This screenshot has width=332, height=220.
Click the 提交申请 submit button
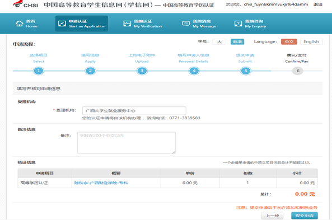(305, 216)
